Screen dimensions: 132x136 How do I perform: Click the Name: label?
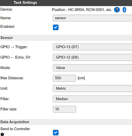[6, 18]
